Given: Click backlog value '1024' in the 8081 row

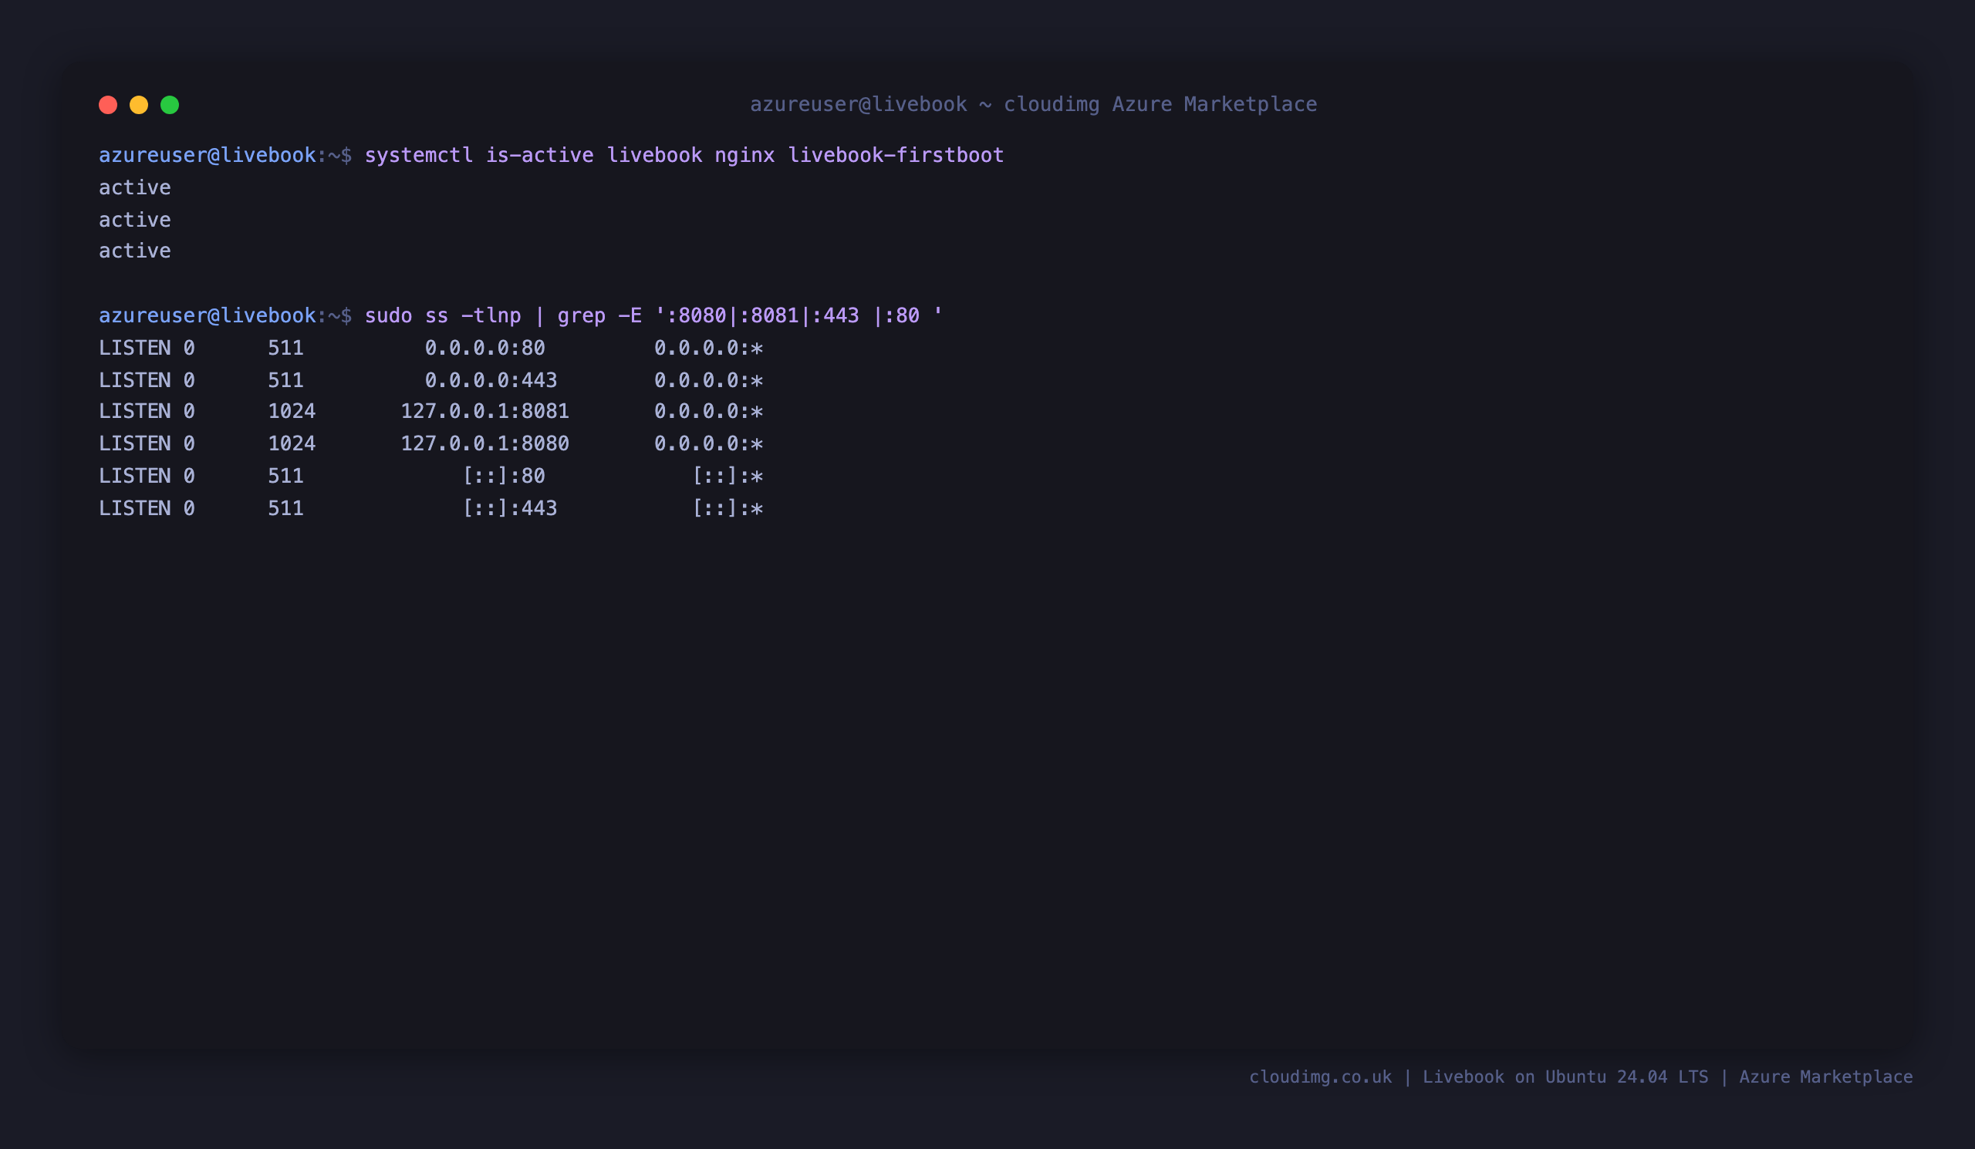Looking at the screenshot, I should tap(292, 411).
